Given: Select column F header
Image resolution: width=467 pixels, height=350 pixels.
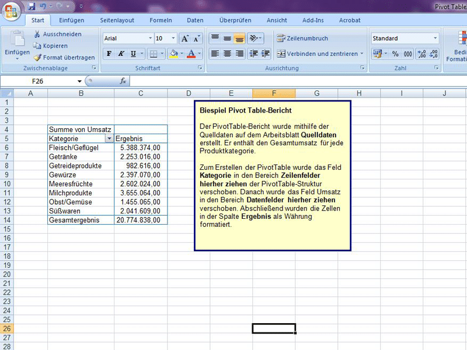Looking at the screenshot, I should [274, 93].
